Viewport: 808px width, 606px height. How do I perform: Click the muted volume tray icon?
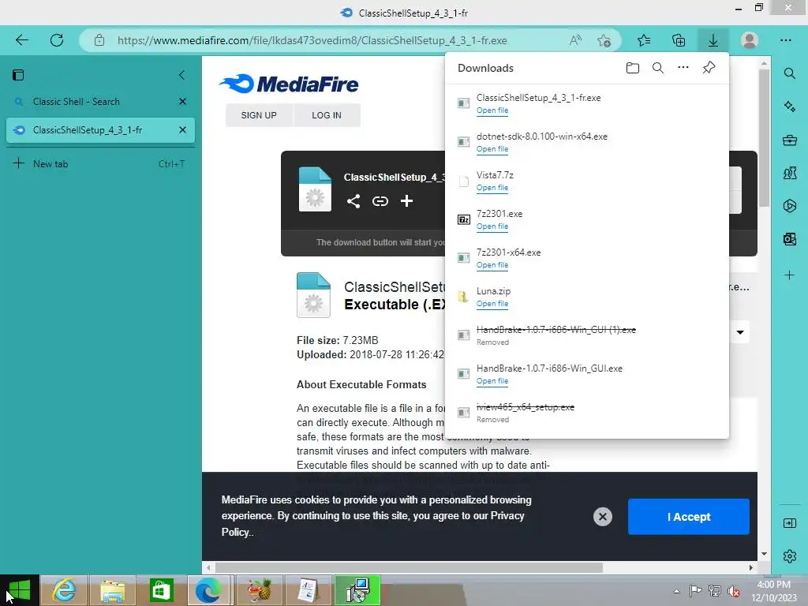click(x=733, y=591)
